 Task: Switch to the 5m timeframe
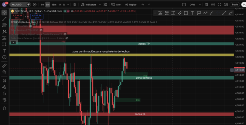point(48,4)
